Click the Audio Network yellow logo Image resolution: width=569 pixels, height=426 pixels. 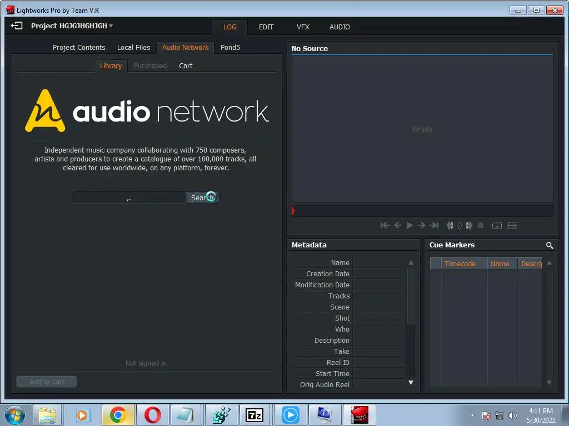coord(45,111)
